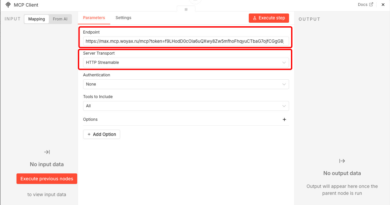Click the Execute step button

(269, 18)
